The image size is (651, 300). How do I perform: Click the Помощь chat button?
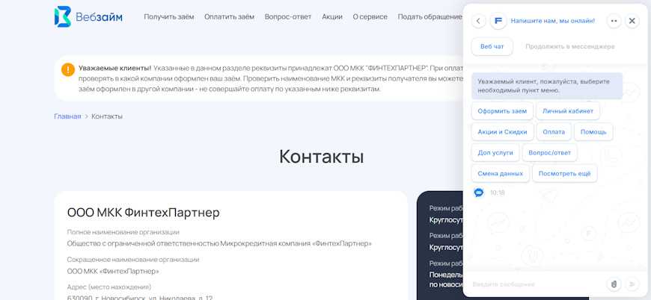pos(593,131)
